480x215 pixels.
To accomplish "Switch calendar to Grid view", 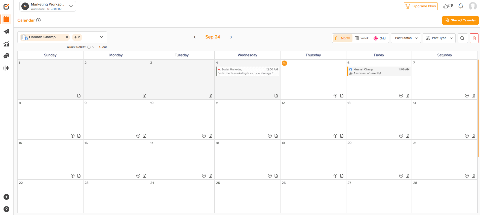I will 380,38.
